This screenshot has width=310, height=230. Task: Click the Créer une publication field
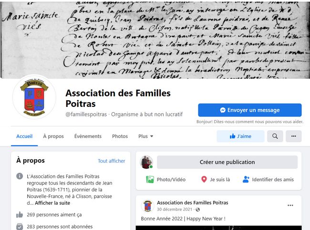point(227,162)
